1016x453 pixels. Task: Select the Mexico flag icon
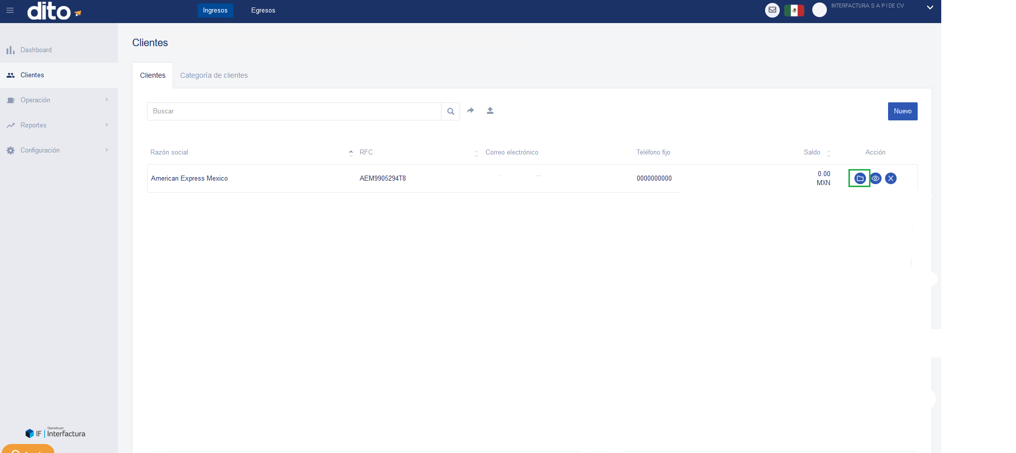(794, 10)
